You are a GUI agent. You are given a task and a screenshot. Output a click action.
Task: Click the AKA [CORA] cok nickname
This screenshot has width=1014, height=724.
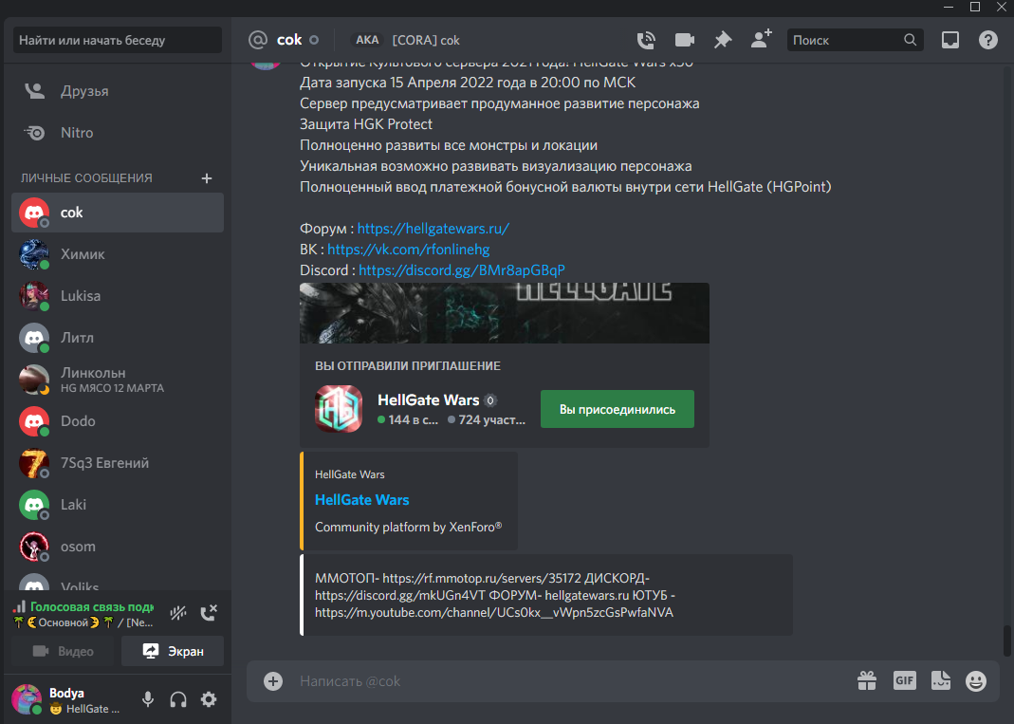405,40
